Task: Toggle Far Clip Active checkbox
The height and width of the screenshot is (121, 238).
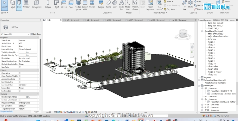Action: 20,82
